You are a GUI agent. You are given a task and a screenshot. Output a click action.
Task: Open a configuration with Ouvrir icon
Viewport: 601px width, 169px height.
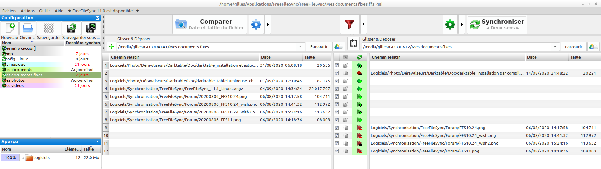coord(28,28)
